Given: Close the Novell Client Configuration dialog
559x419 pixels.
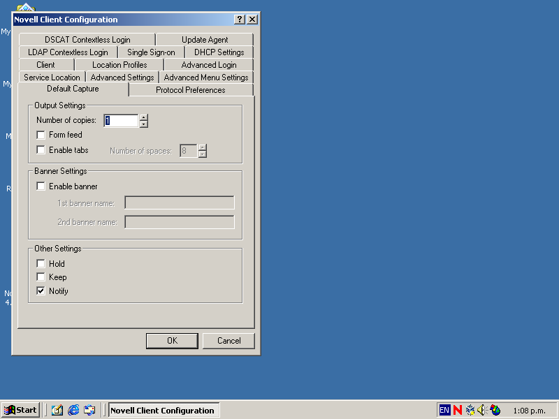Looking at the screenshot, I should tap(252, 20).
